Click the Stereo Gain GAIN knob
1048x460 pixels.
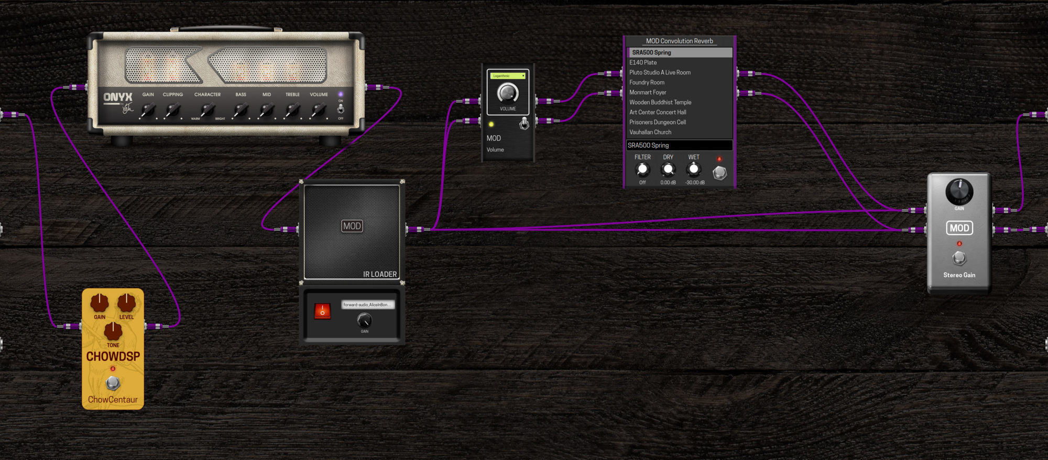coord(959,192)
